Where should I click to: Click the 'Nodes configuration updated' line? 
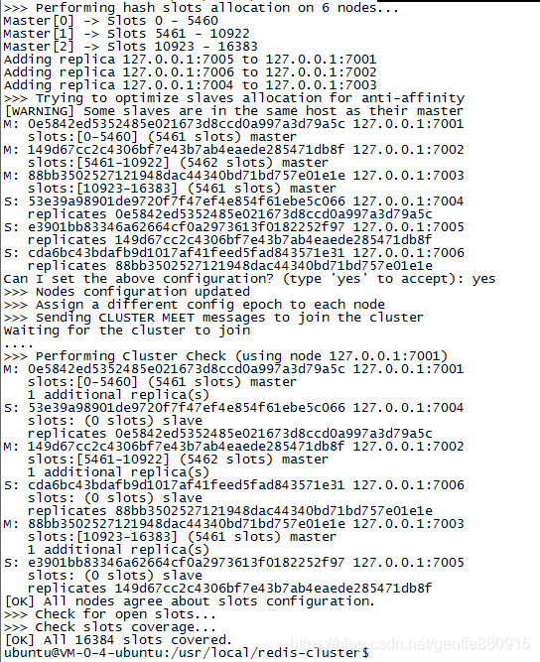click(127, 292)
